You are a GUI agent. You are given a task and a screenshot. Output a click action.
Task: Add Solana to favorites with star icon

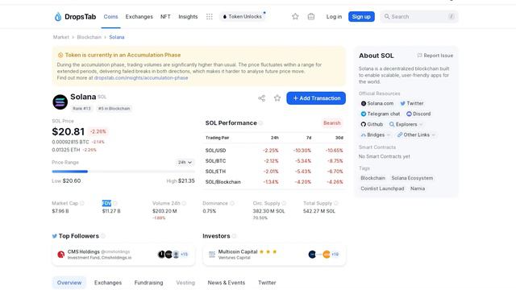tap(277, 98)
